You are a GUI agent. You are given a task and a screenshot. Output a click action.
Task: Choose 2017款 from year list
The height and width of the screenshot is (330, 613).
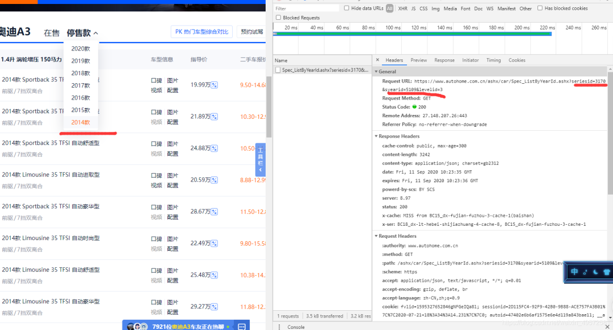[x=81, y=85]
